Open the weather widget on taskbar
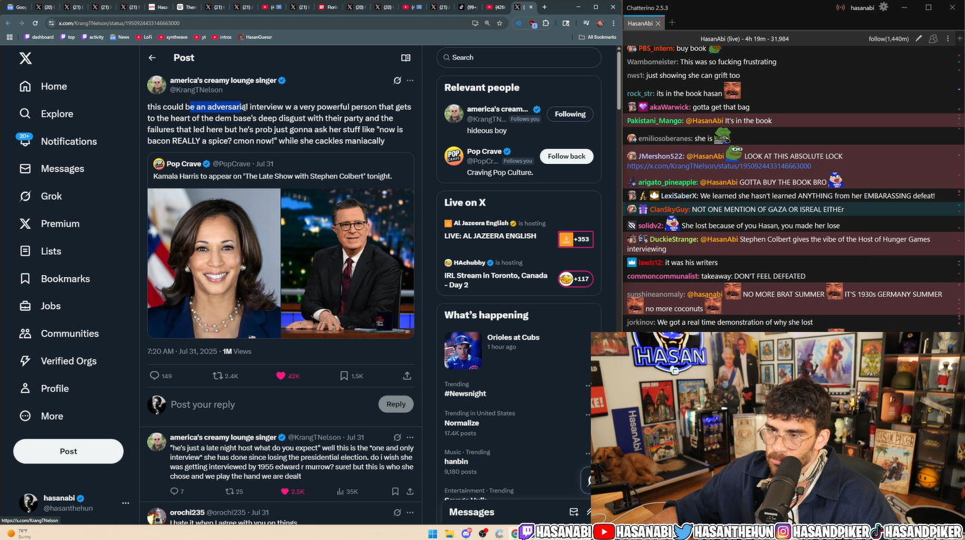Image resolution: width=965 pixels, height=540 pixels. click(19, 533)
